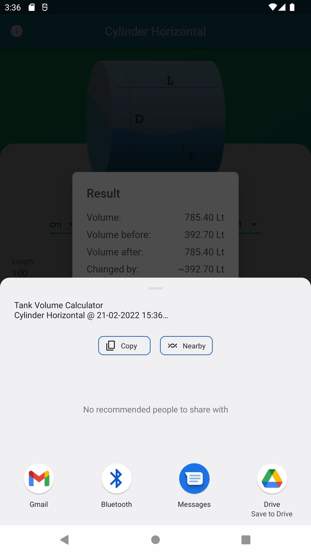Tap the Tank Volume Calculator share title
This screenshot has height=554, width=311.
(x=58, y=305)
